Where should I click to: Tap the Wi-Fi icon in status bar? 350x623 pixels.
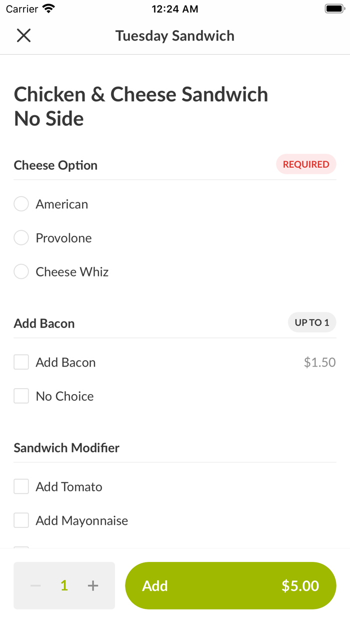click(x=49, y=9)
